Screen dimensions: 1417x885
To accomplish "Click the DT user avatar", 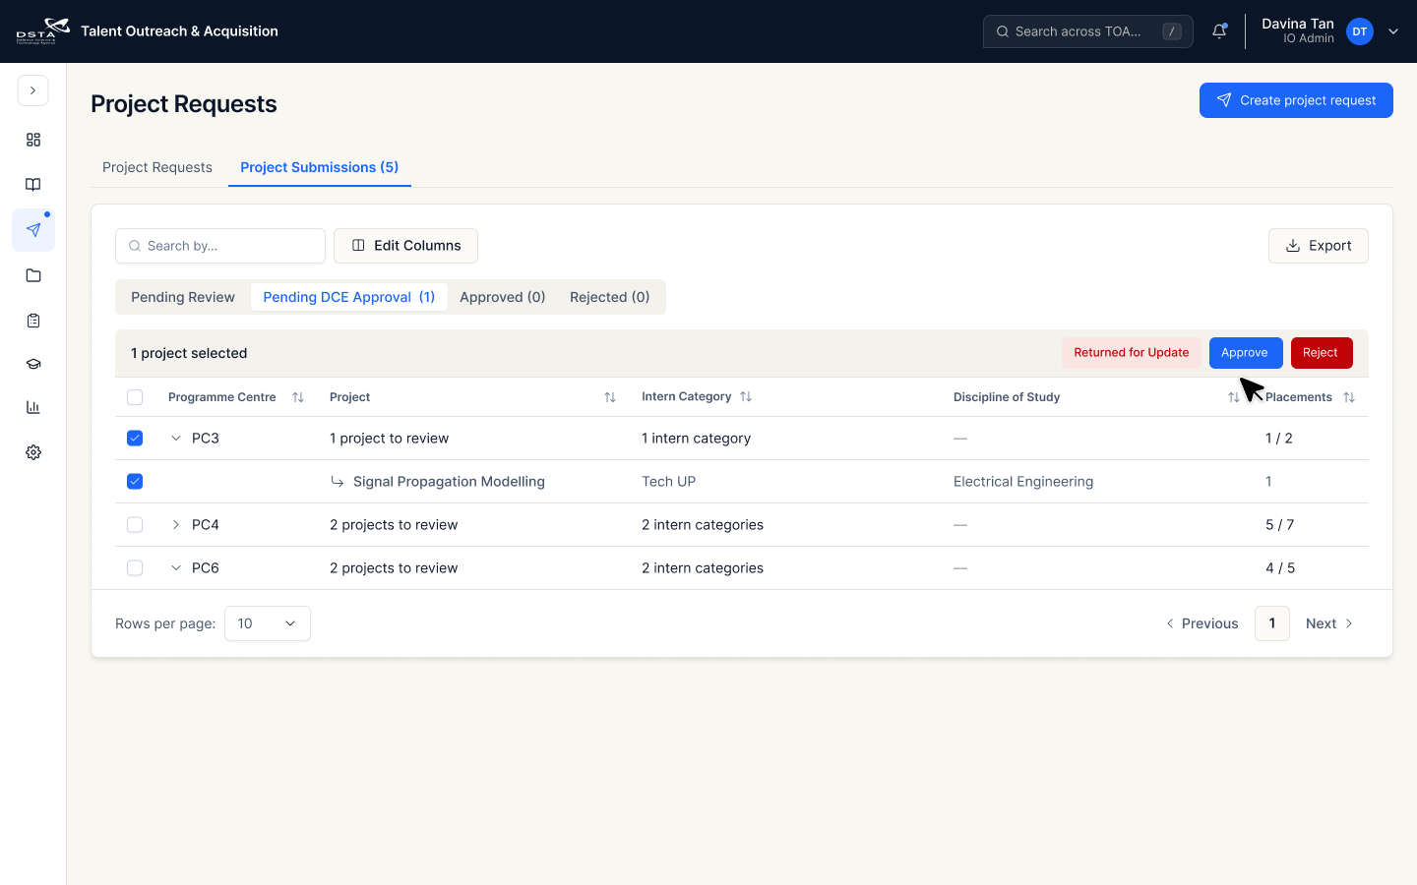I will (x=1359, y=31).
